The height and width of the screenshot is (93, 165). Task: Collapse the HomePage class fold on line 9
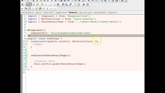27,38
